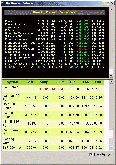Click the Time column header
116x165 pixels.
98,82
